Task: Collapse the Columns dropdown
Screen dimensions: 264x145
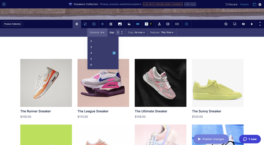Action: click(97, 33)
